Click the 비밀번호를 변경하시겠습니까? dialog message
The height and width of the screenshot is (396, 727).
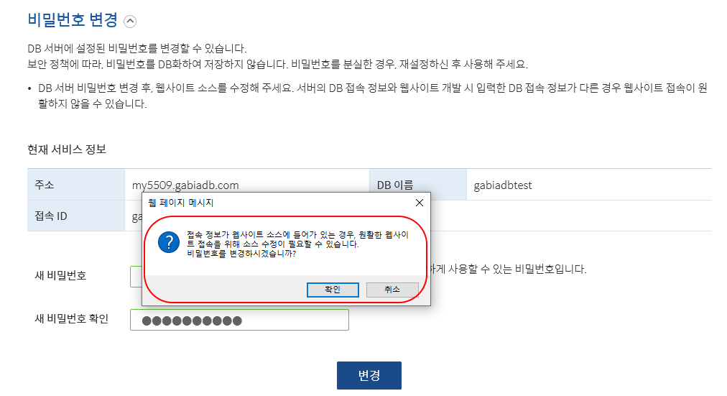point(241,254)
